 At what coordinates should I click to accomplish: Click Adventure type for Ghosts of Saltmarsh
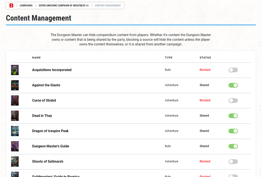[x=172, y=161]
